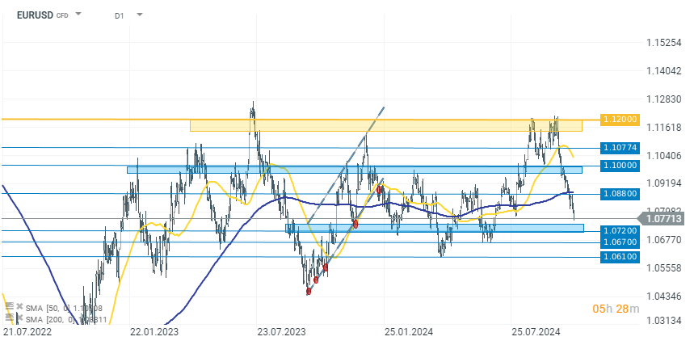Click the 1.15254 price axis value
Image resolution: width=694 pixels, height=345 pixels.
pyautogui.click(x=664, y=43)
